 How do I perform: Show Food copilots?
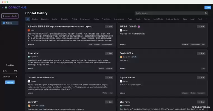[200, 19]
